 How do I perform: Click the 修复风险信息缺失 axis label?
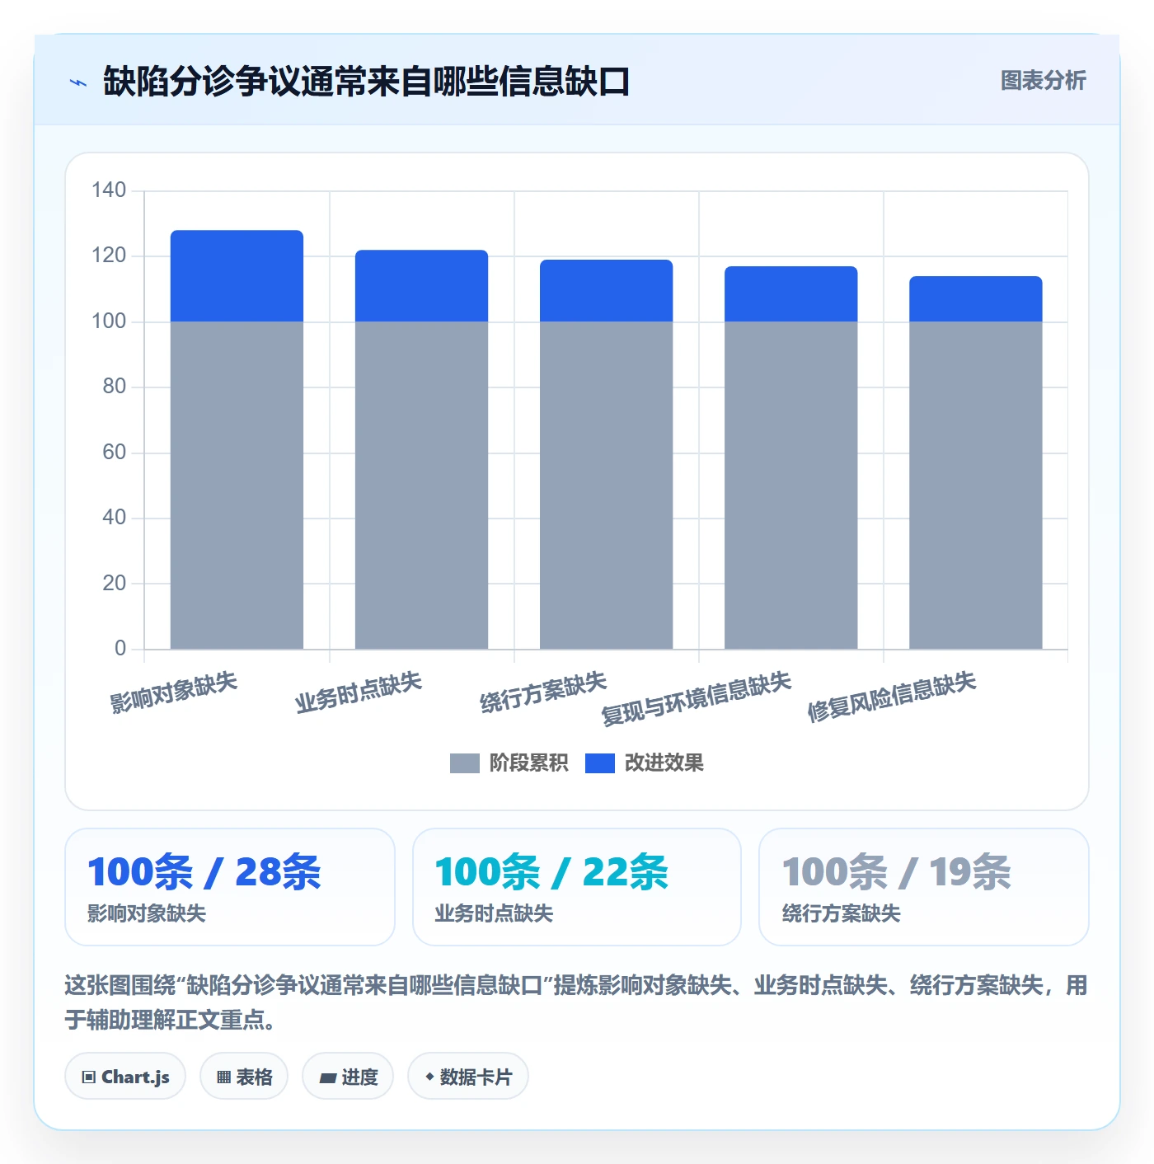tap(892, 697)
